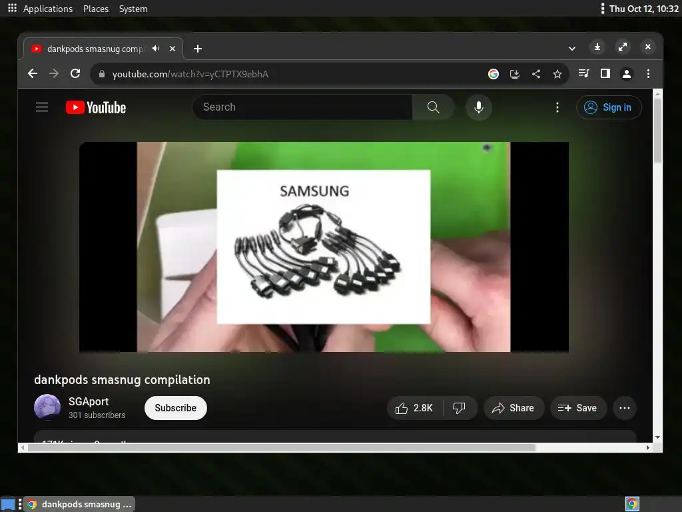Click the video player area
The width and height of the screenshot is (682, 512).
(x=324, y=247)
